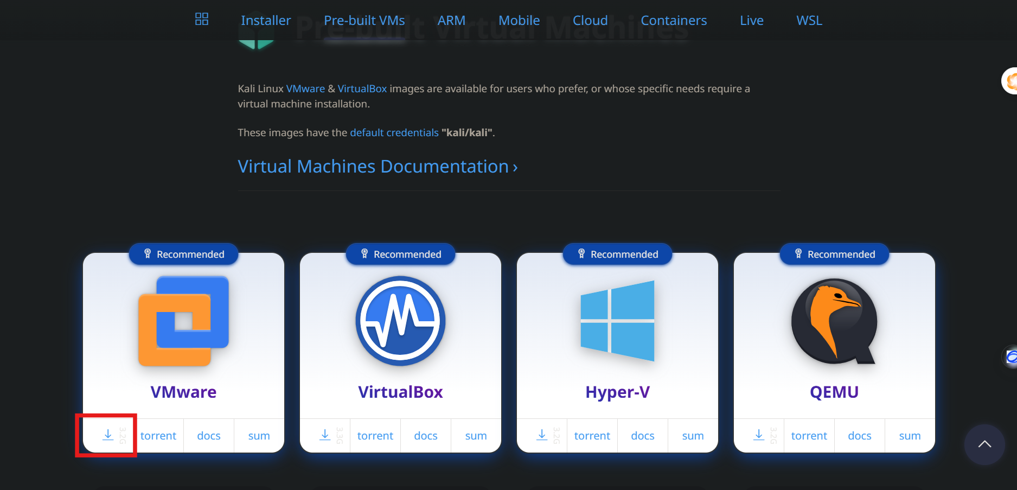Switch to Pre-built VMs tab

[364, 21]
